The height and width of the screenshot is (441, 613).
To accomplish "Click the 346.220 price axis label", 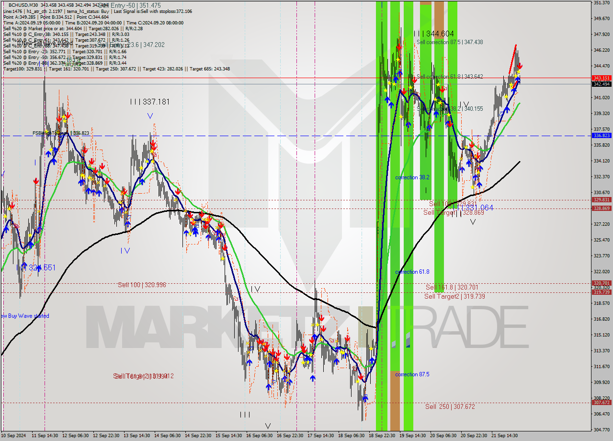I will (x=602, y=50).
